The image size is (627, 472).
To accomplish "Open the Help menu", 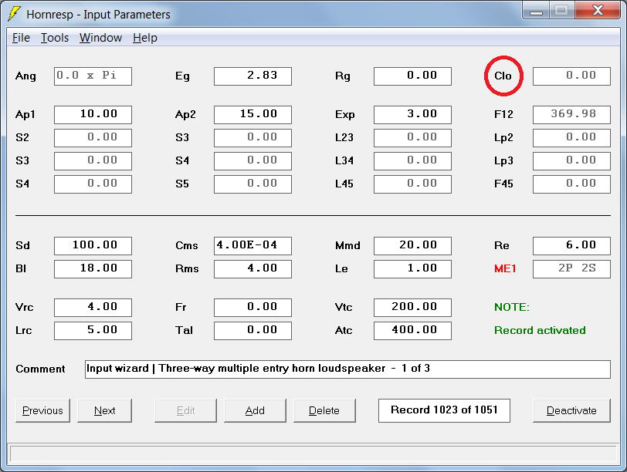I will pyautogui.click(x=144, y=38).
